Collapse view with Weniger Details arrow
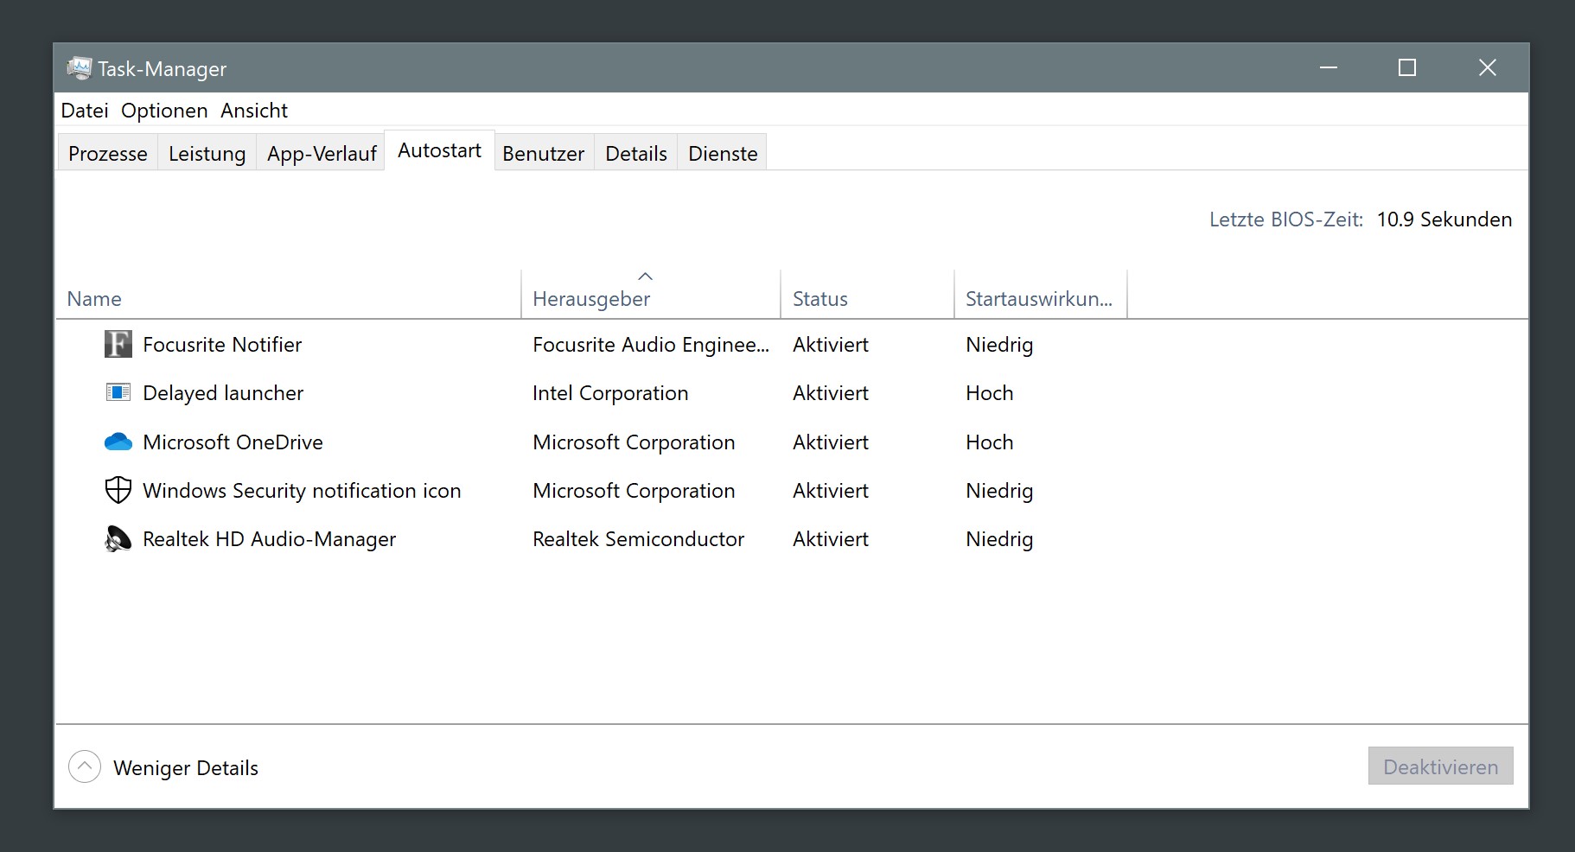The image size is (1575, 852). coord(85,766)
